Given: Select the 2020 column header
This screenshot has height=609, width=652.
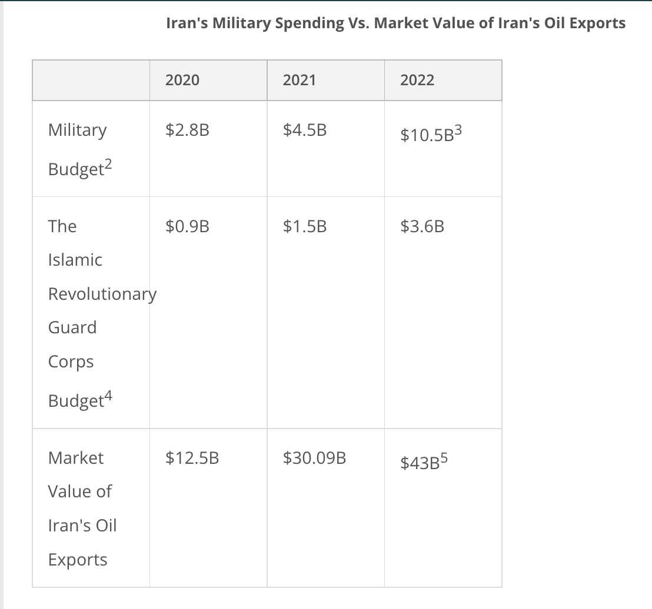Looking at the screenshot, I should (x=208, y=80).
